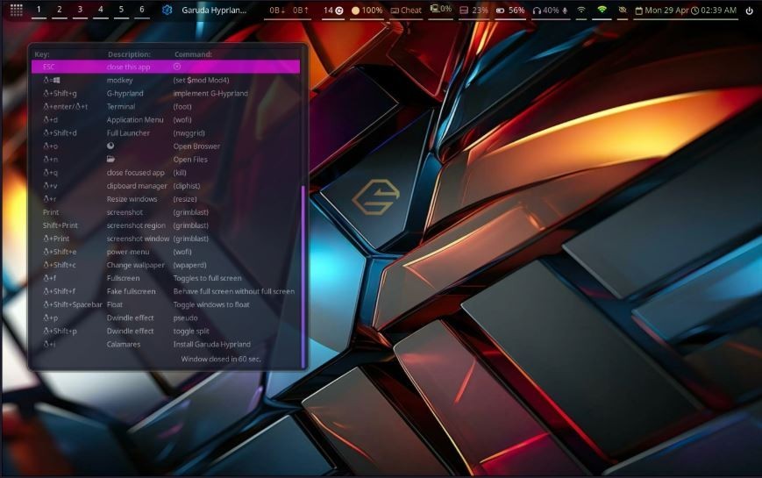Select the power-menu (wofi) row
This screenshot has width=762, height=478.
[x=166, y=252]
